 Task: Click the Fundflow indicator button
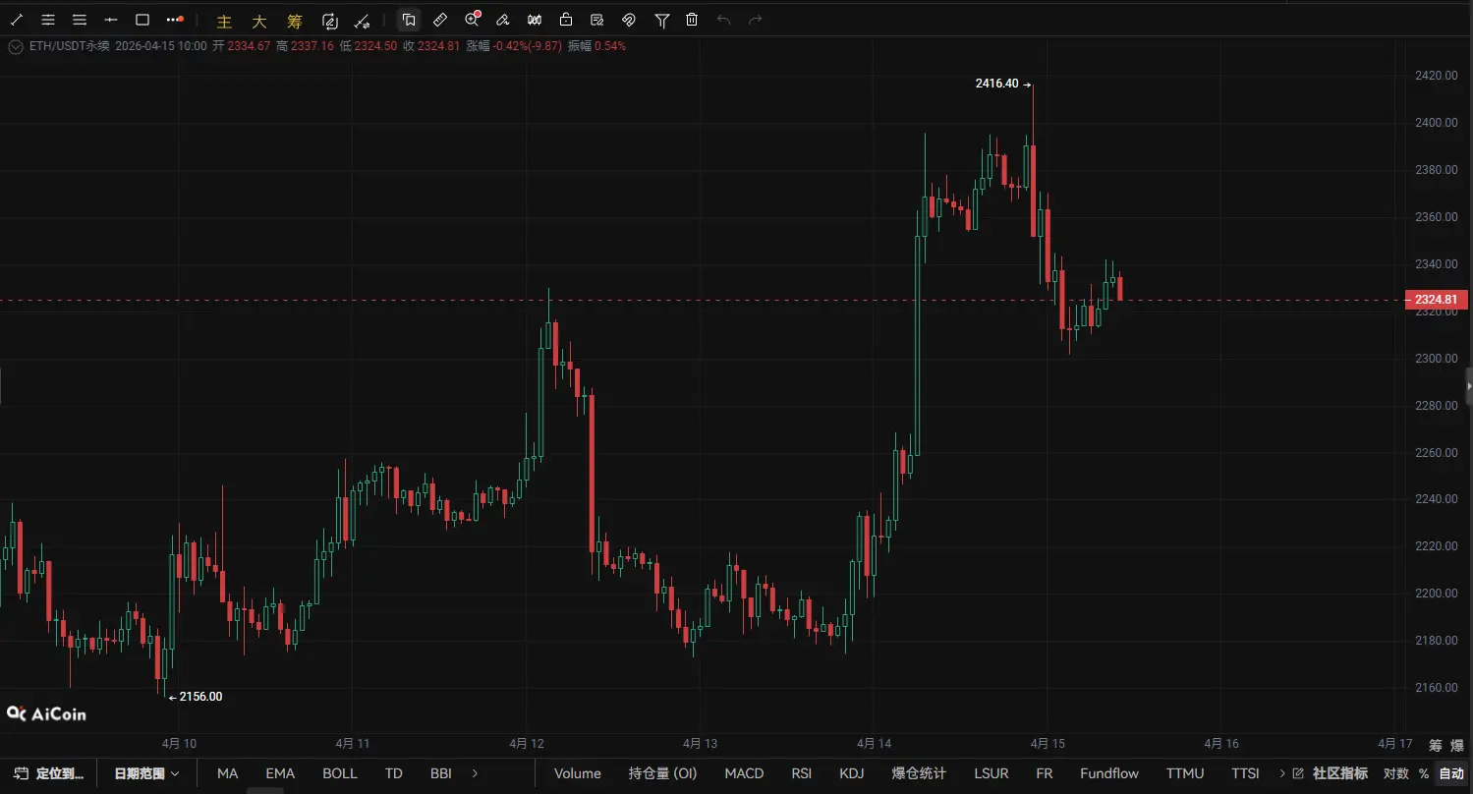click(x=1109, y=773)
